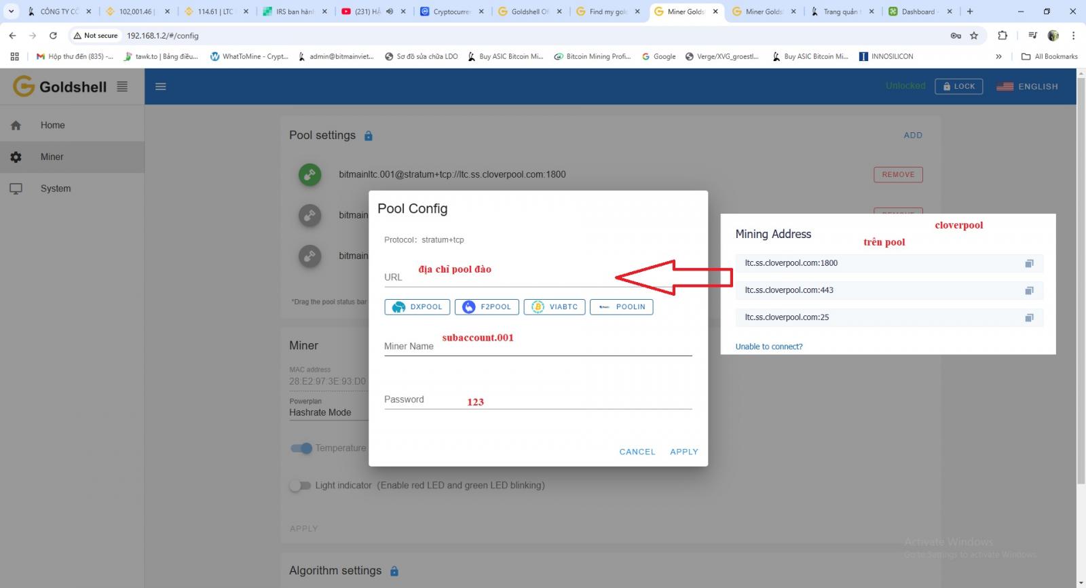This screenshot has height=588, width=1086.
Task: Select Miner in the sidebar
Action: 72,157
